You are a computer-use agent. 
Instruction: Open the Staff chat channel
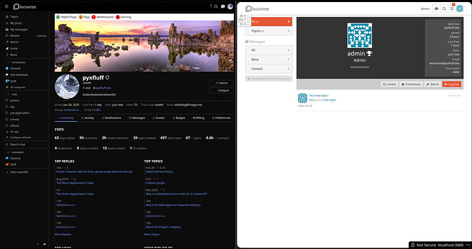(x=13, y=164)
